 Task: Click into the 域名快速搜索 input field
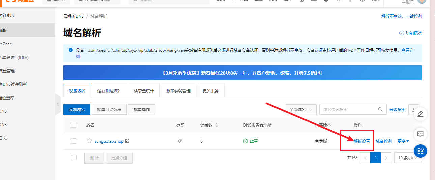tap(347, 109)
